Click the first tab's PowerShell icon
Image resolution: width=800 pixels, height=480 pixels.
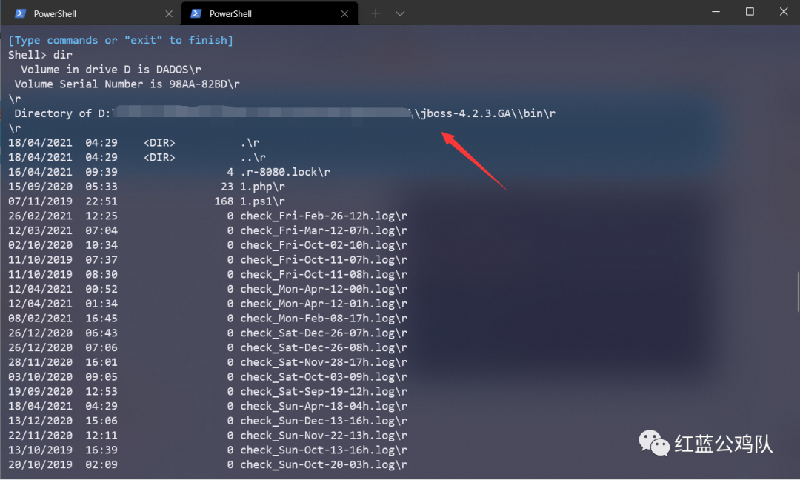[20, 13]
